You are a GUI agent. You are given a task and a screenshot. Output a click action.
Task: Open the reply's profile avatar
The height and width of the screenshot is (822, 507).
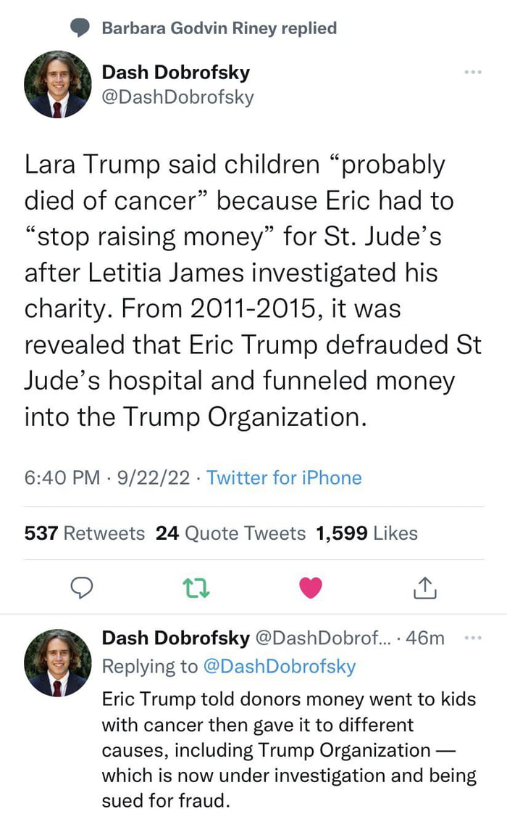tap(58, 662)
